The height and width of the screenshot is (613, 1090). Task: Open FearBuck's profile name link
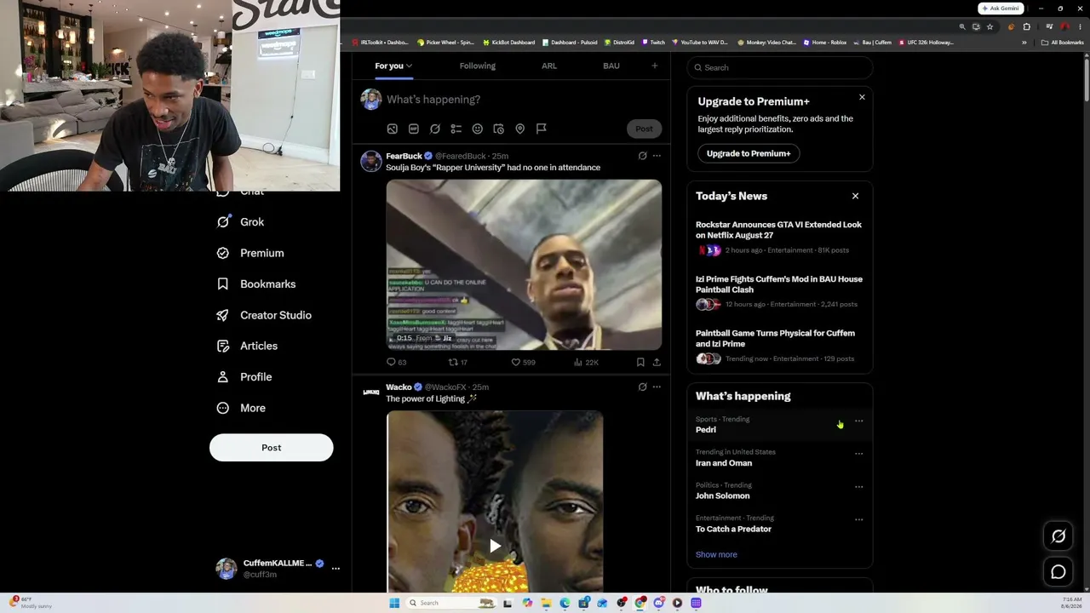[x=404, y=156]
